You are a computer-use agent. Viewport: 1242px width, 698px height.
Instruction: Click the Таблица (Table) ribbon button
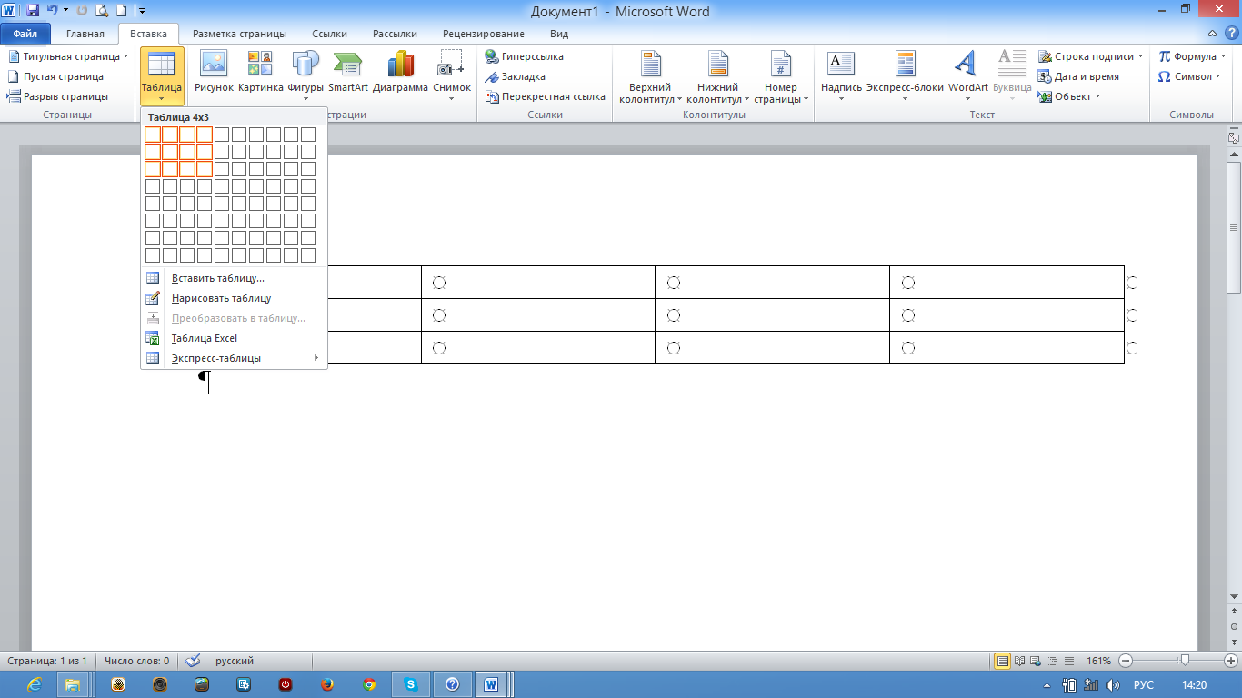[162, 75]
